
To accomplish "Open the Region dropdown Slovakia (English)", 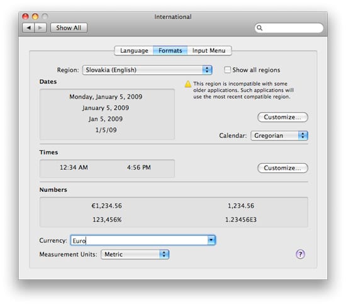I will pos(147,70).
